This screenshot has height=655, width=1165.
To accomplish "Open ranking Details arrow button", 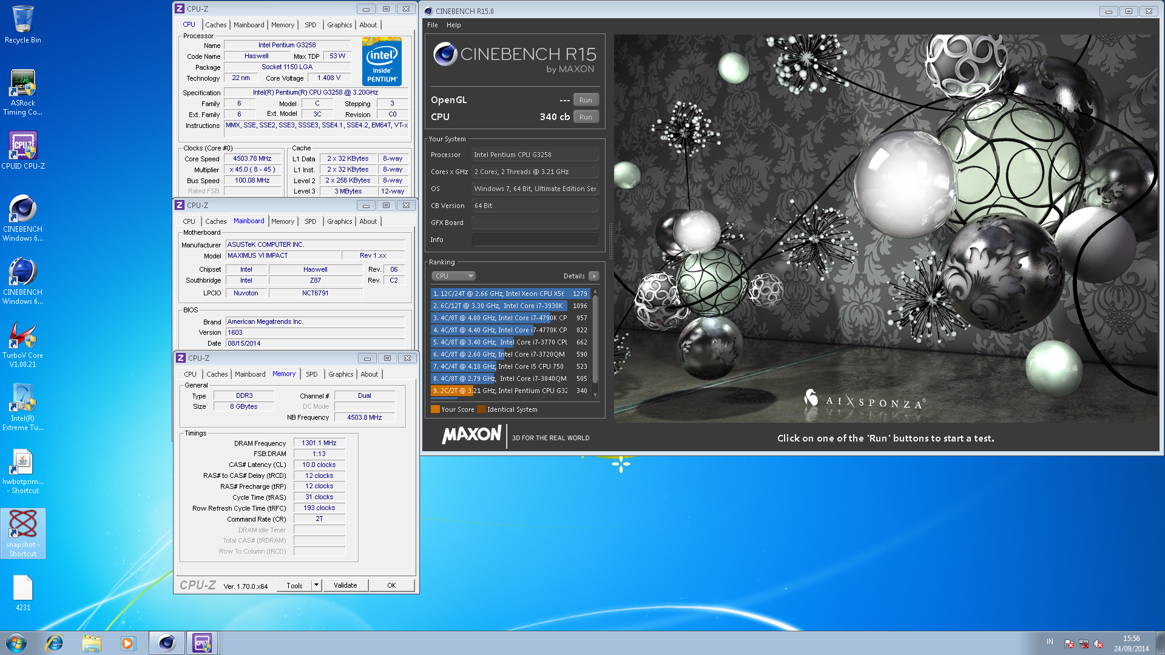I will [x=594, y=276].
